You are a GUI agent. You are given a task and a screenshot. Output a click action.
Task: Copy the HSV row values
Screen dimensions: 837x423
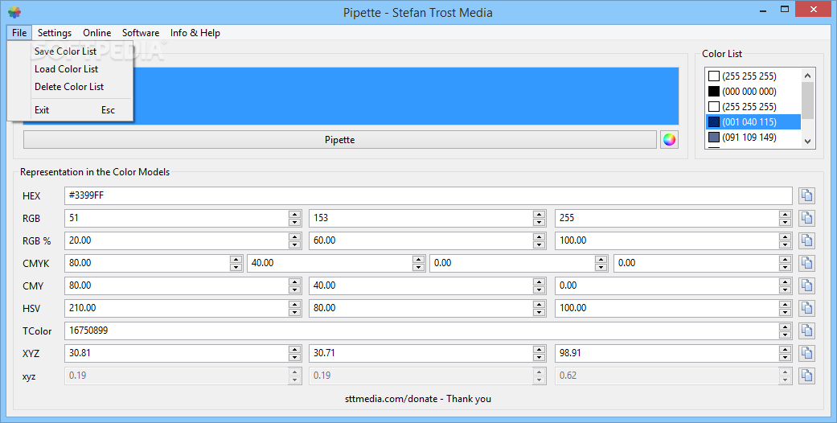806,308
